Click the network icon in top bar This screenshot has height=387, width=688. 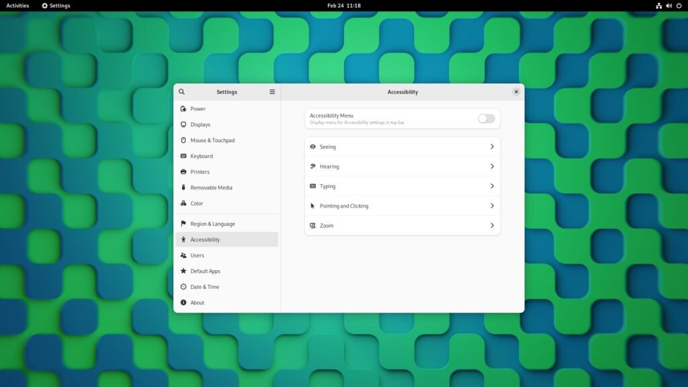[658, 5]
